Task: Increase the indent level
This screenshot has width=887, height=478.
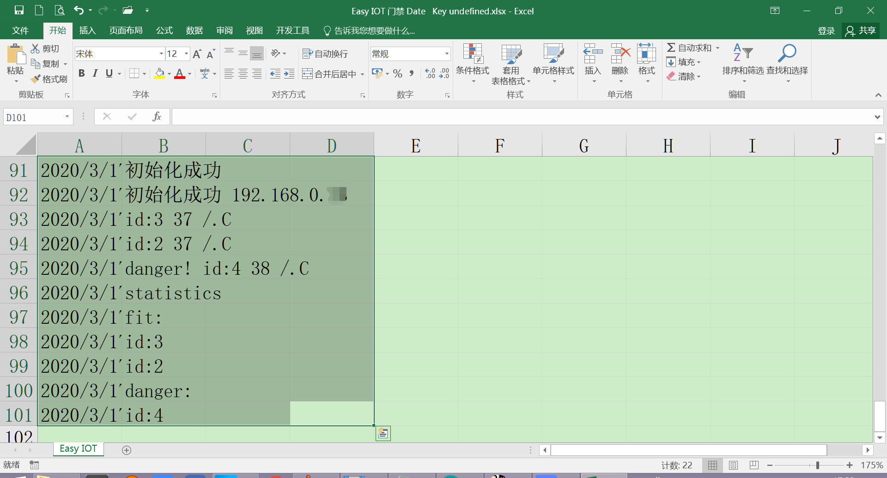Action: pyautogui.click(x=289, y=73)
